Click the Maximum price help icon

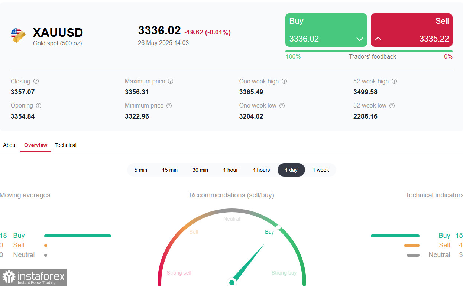click(x=171, y=81)
